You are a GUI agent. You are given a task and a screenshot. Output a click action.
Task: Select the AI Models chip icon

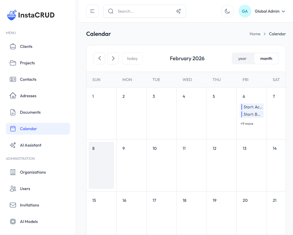[x=13, y=221]
